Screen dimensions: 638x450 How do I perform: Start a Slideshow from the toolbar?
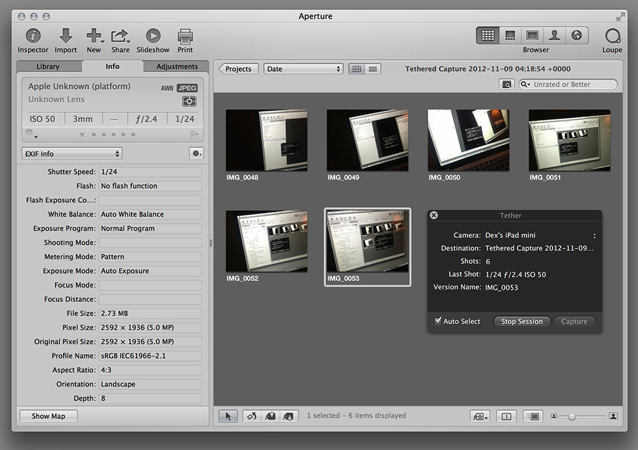153,36
